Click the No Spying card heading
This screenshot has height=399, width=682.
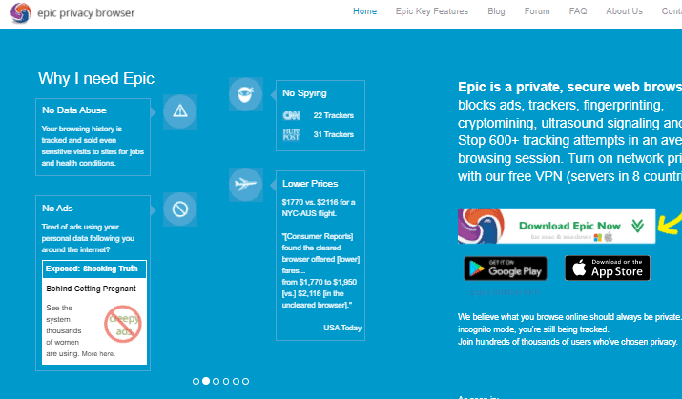coord(304,93)
